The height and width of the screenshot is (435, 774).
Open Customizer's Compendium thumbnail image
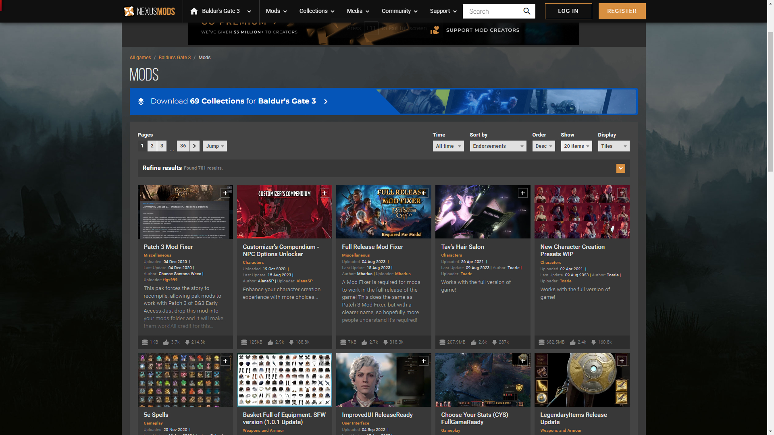284,212
